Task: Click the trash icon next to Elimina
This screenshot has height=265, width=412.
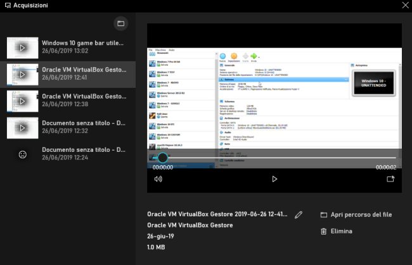Action: click(x=324, y=231)
